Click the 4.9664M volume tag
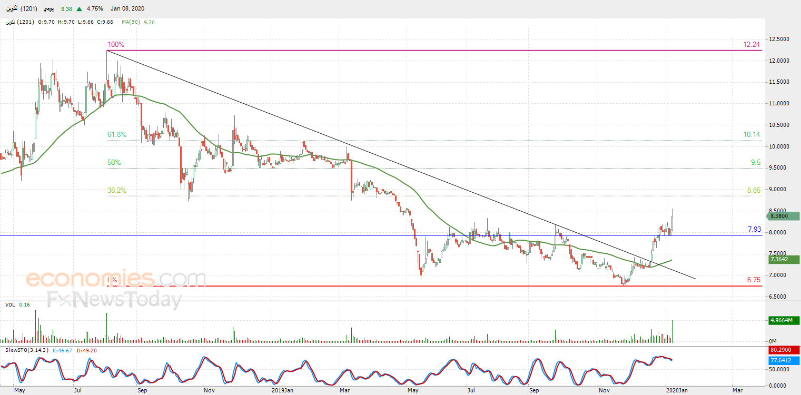The height and width of the screenshot is (395, 801). pyautogui.click(x=784, y=320)
